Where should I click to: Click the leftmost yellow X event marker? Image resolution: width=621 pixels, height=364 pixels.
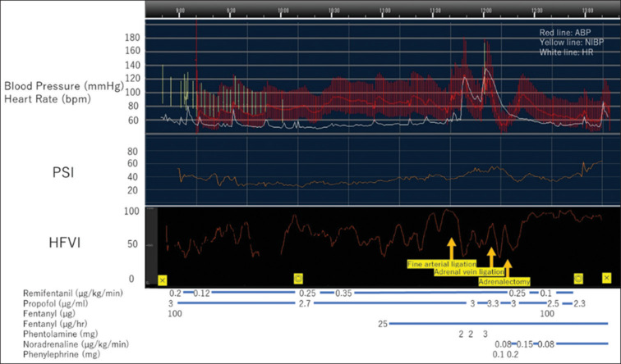(x=163, y=279)
